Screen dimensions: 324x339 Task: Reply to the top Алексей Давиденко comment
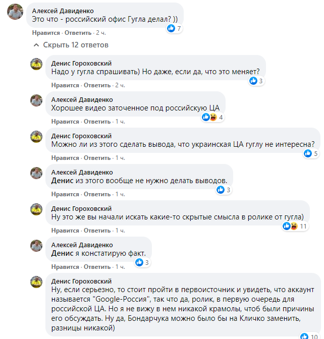[77, 33]
